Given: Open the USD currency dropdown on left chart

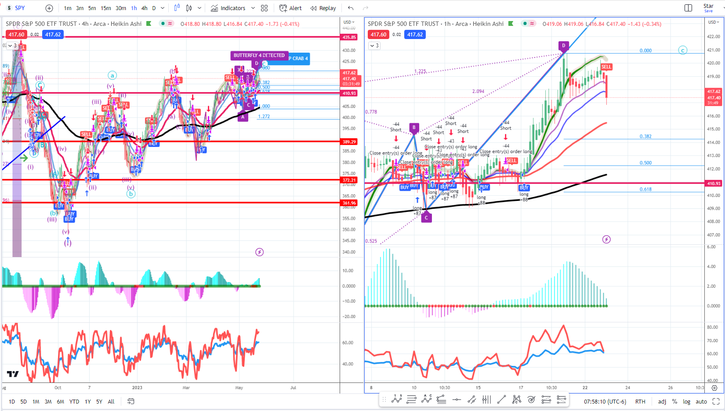Looking at the screenshot, I should coord(349,22).
